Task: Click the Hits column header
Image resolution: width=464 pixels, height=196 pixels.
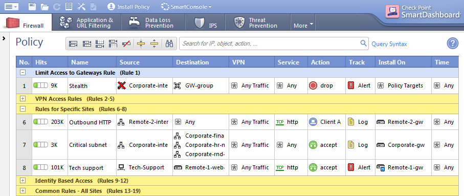Action: click(50, 62)
